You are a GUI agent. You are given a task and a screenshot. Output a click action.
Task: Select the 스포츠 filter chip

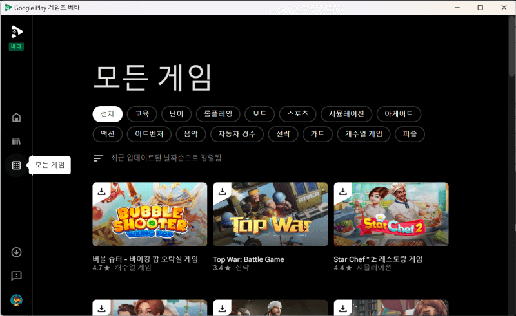(297, 114)
